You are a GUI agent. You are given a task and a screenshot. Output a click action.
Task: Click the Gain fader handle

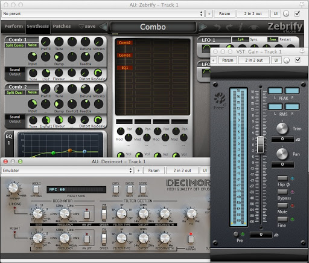(x=261, y=144)
